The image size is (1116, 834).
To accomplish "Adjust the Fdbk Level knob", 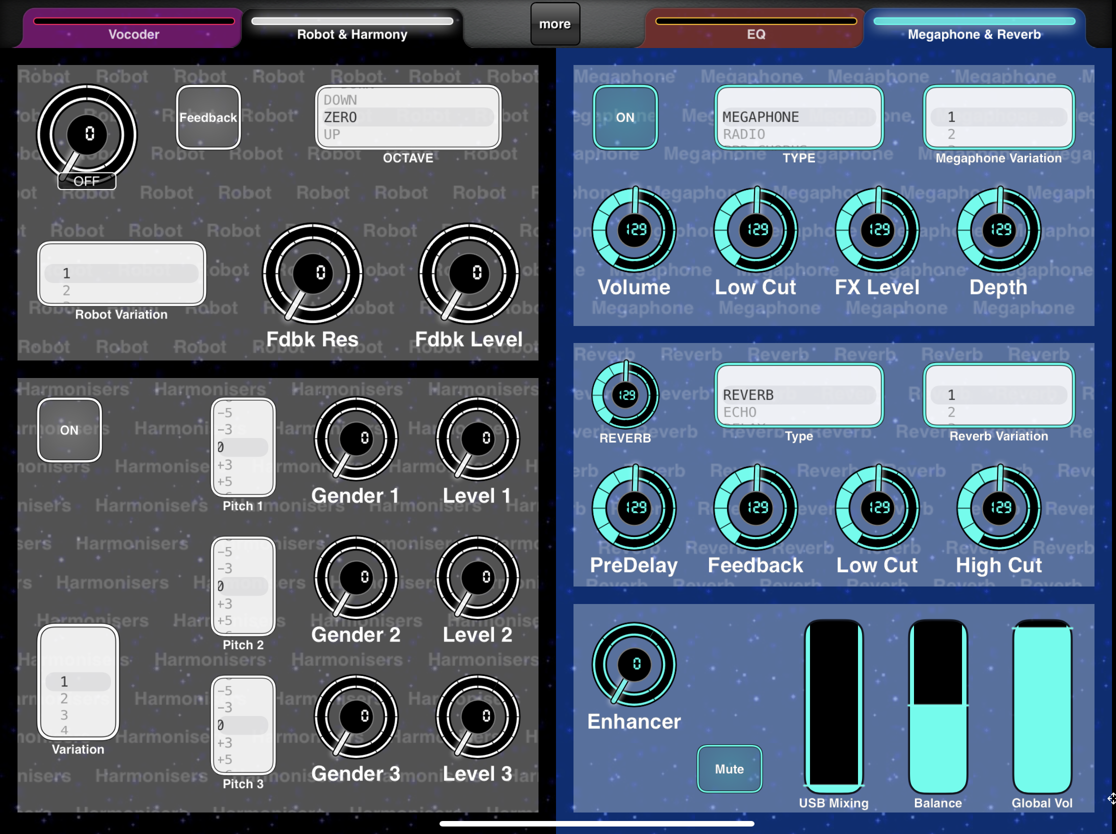I will click(468, 273).
